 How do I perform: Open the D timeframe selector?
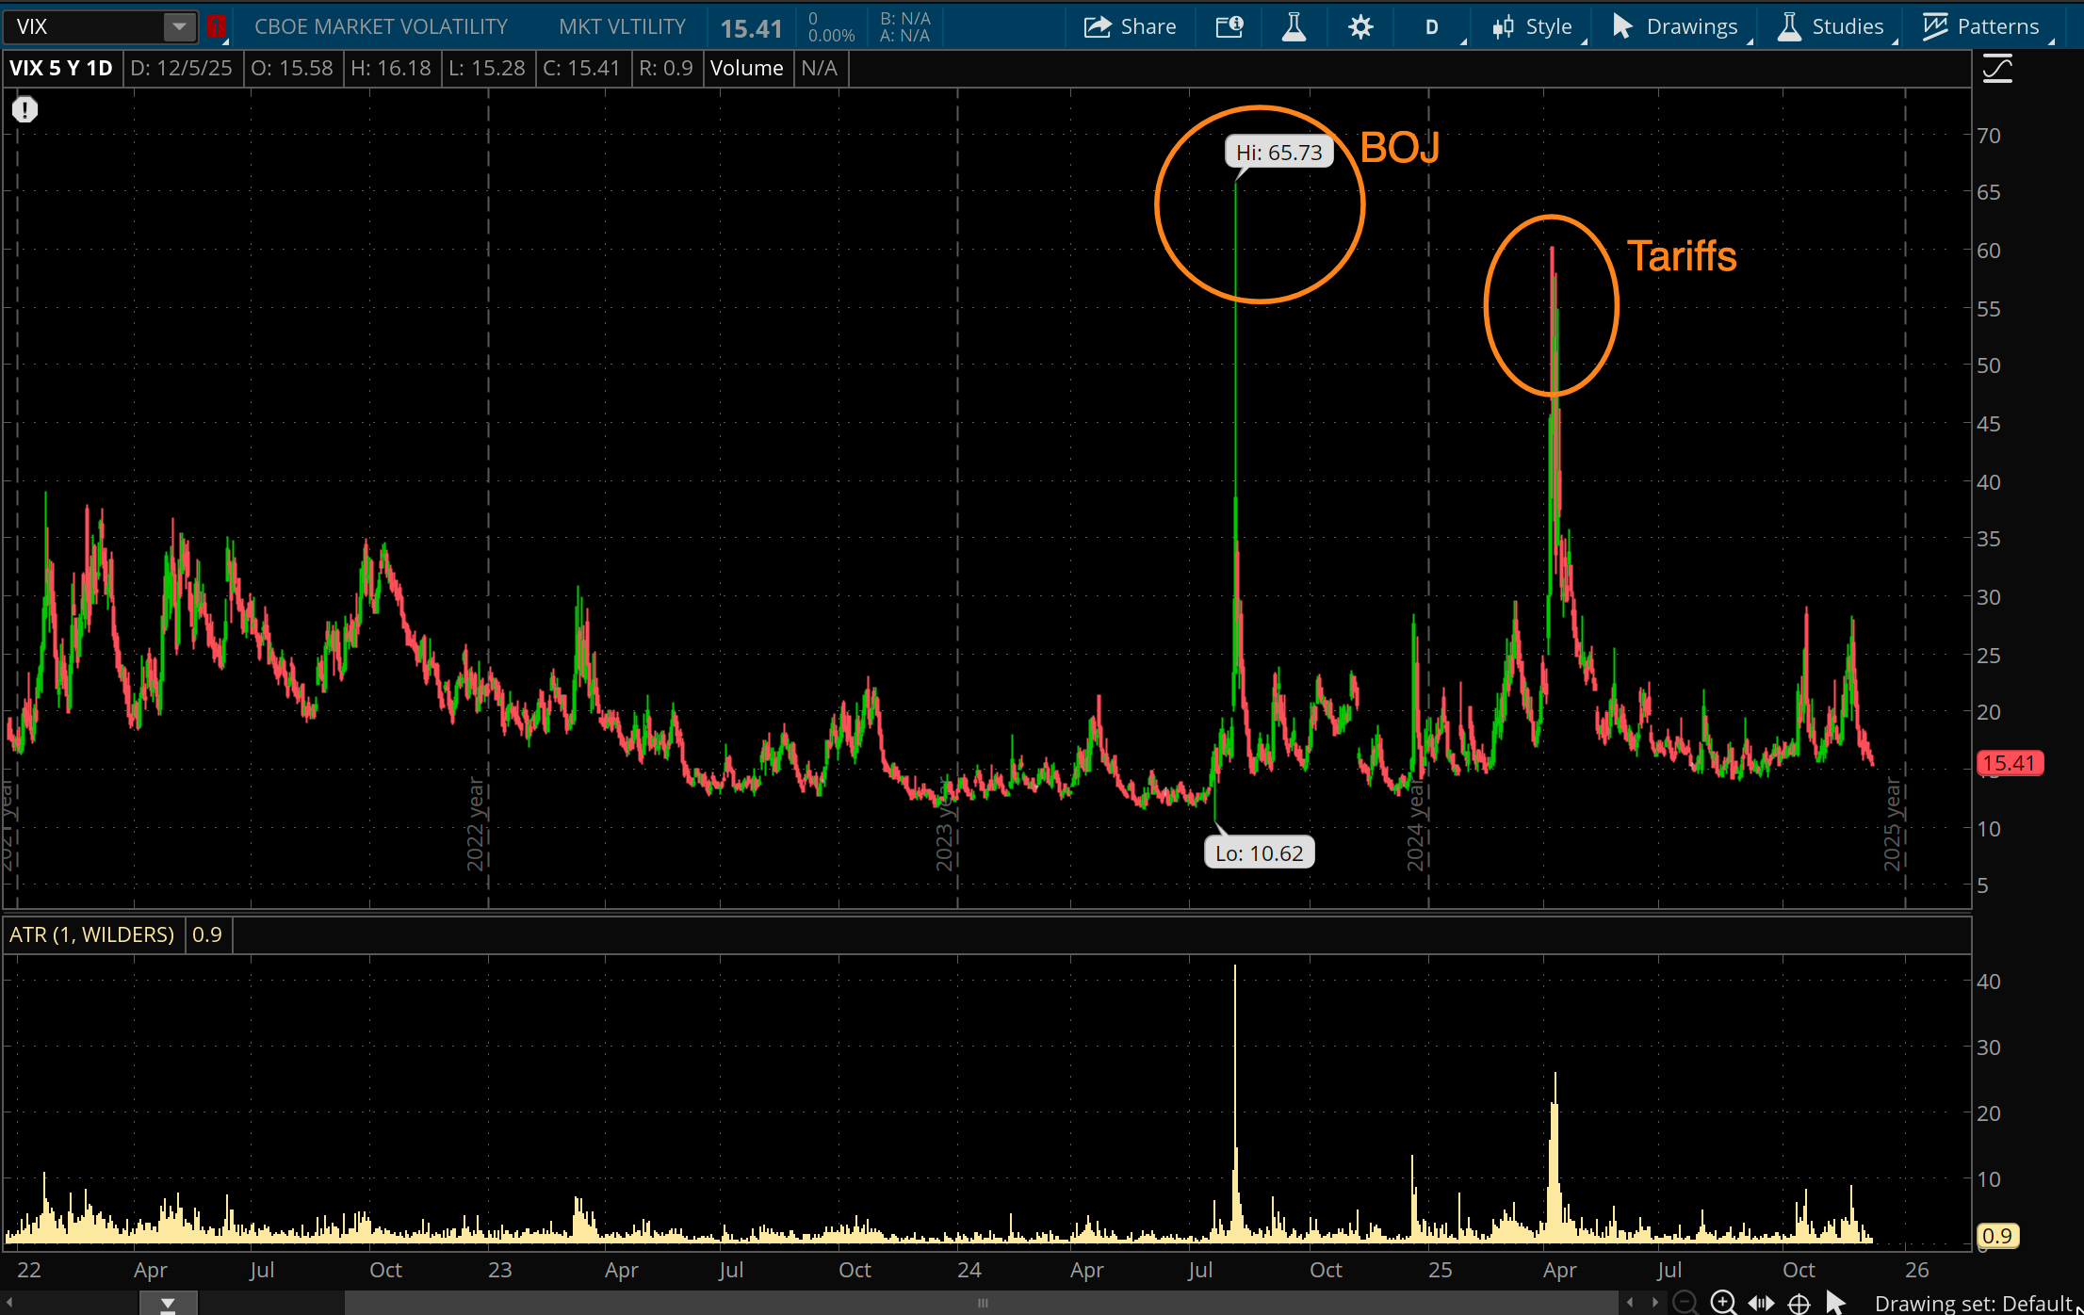1432,26
